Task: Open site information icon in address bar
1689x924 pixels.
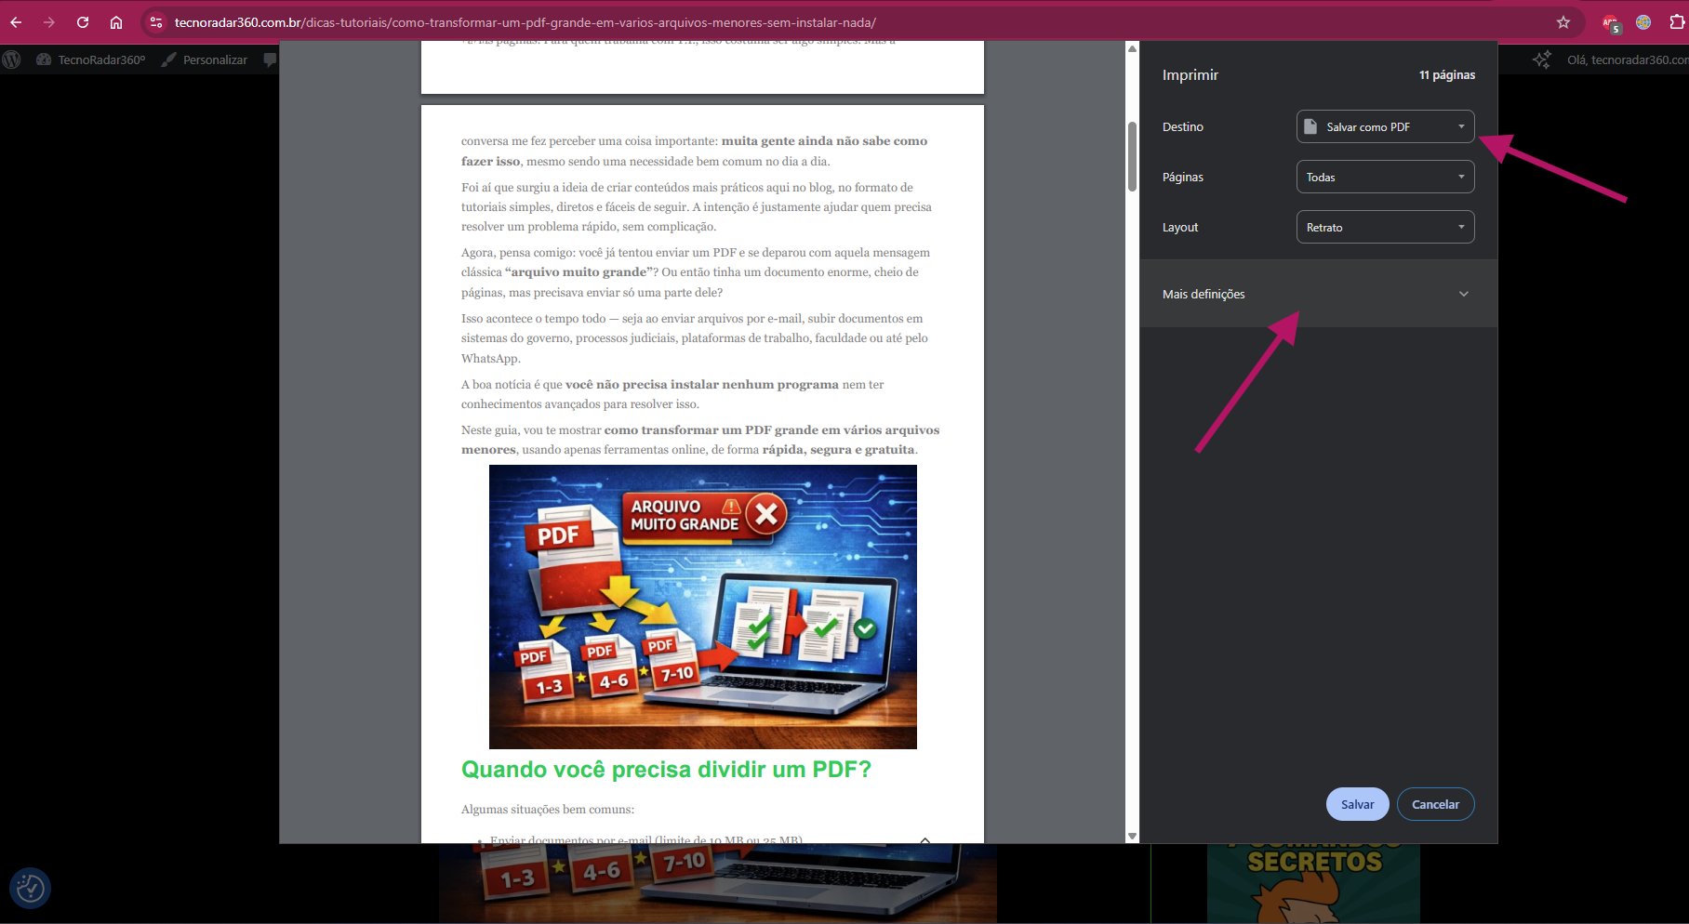Action: (155, 22)
